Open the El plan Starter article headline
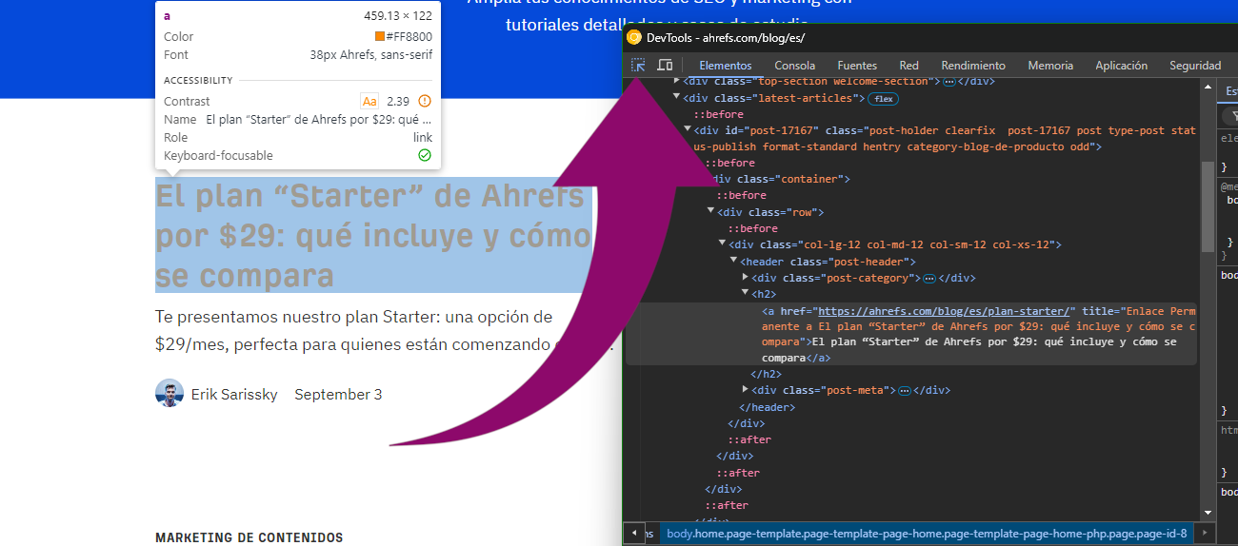 coord(373,235)
